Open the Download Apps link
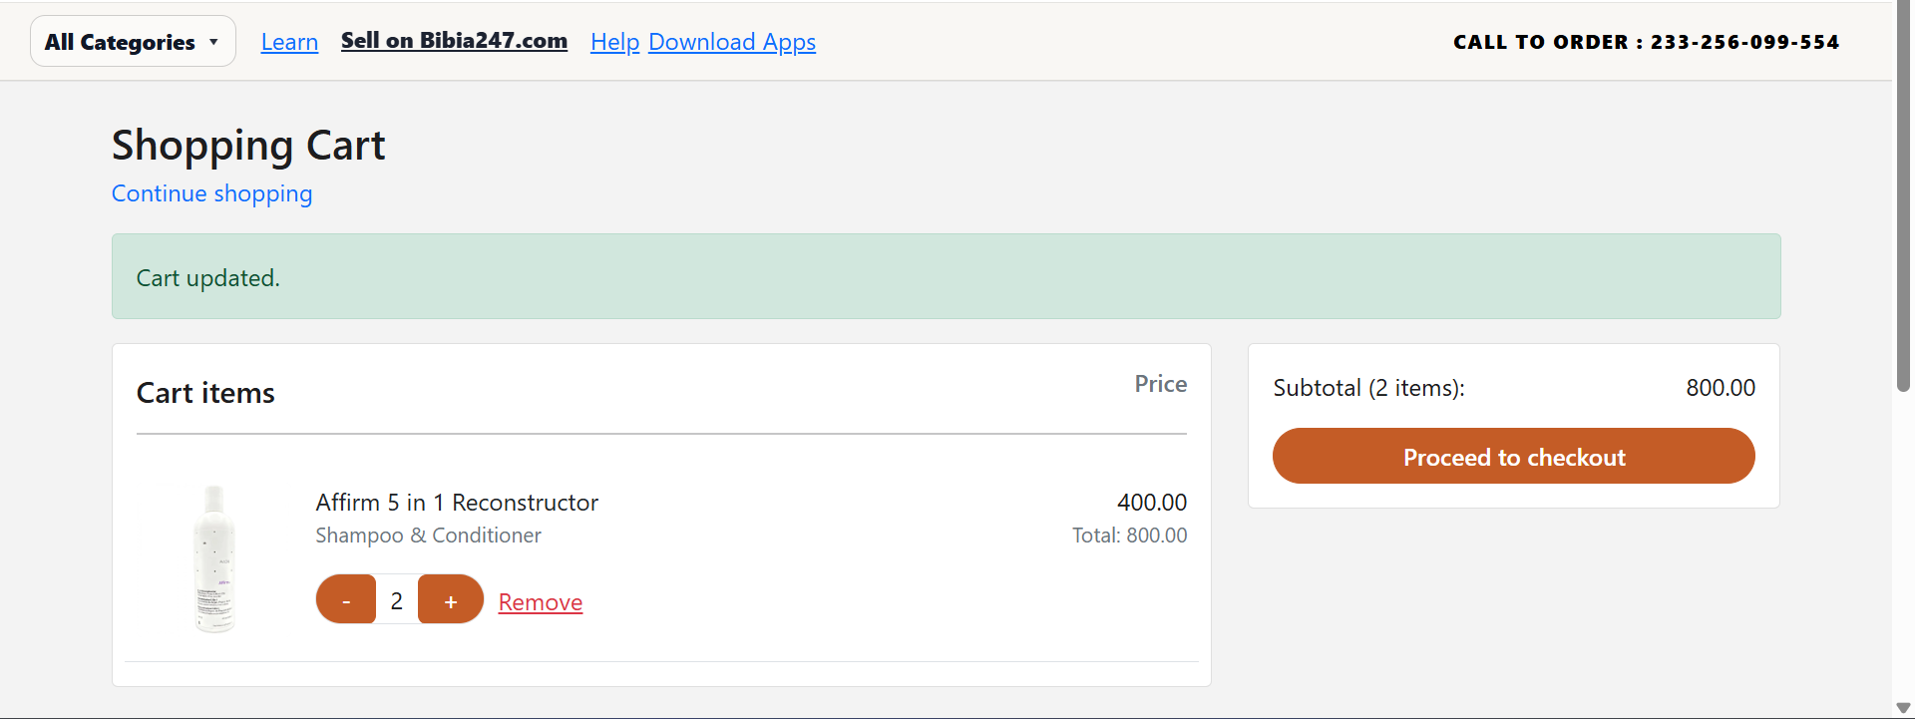Viewport: 1915px width, 719px height. click(732, 41)
